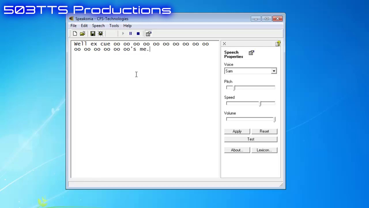This screenshot has width=369, height=208.
Task: Click the Pitch slider handle
Action: pos(234,88)
